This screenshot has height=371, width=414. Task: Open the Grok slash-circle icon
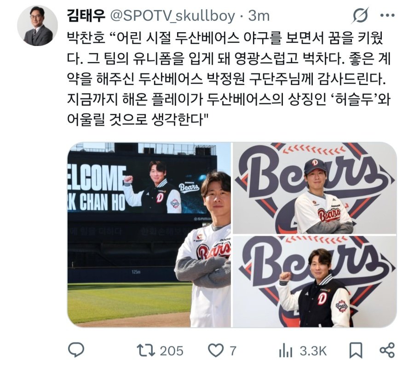360,16
